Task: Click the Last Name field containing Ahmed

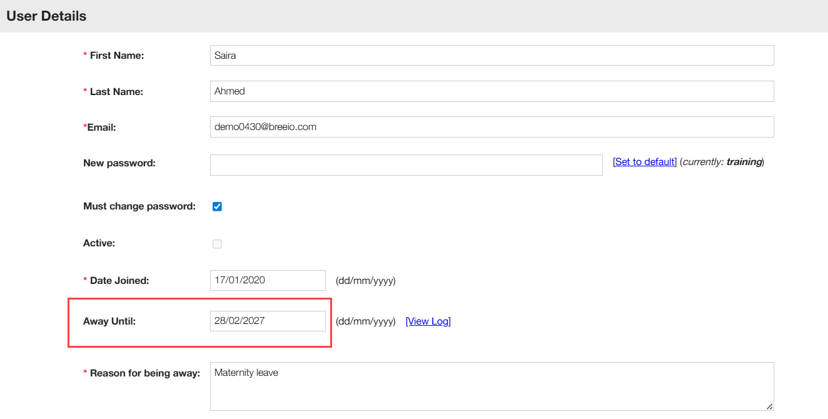Action: pos(492,91)
